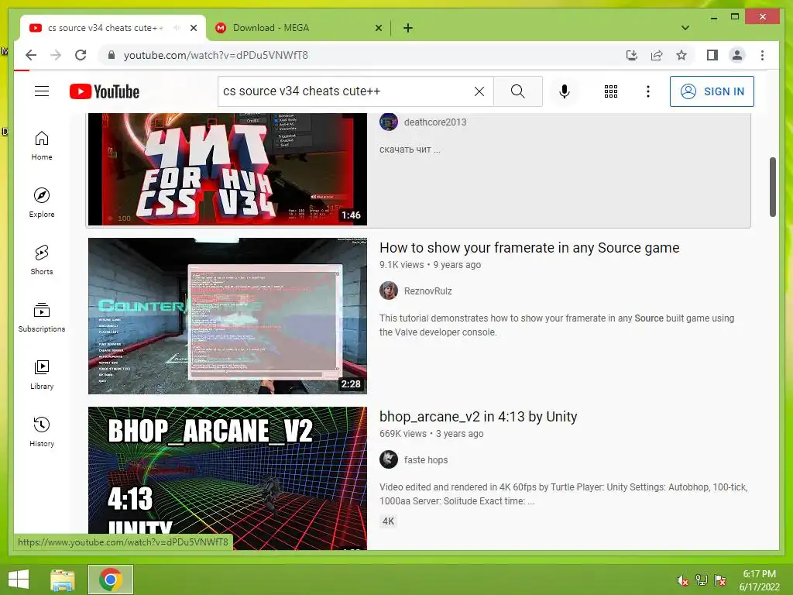Open Windows Start menu
The height and width of the screenshot is (595, 793).
(19, 580)
